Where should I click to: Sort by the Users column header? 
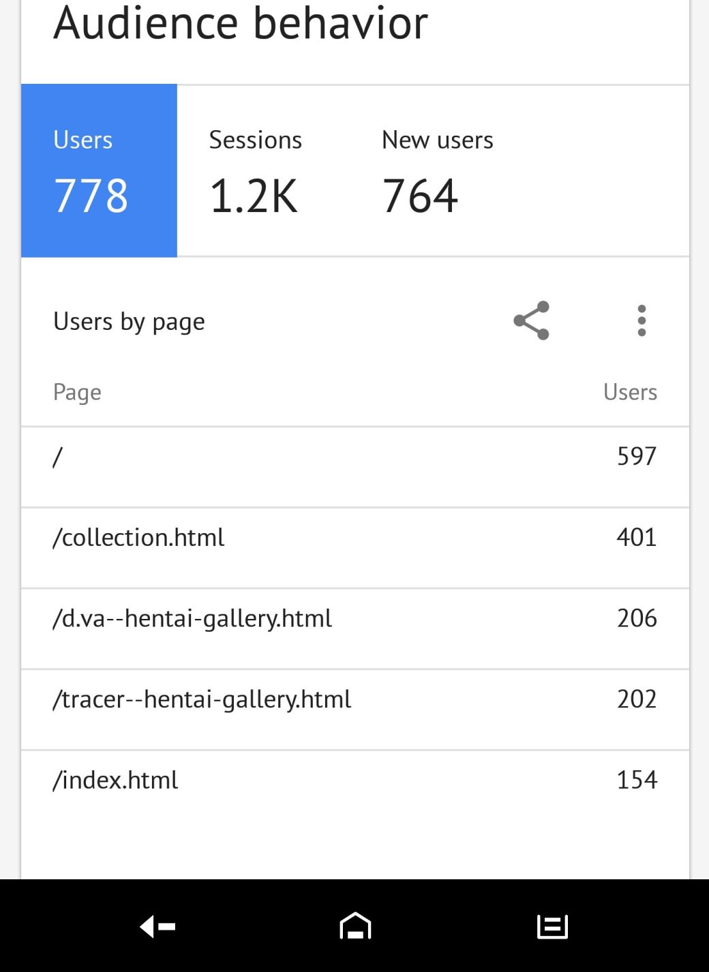tap(630, 392)
